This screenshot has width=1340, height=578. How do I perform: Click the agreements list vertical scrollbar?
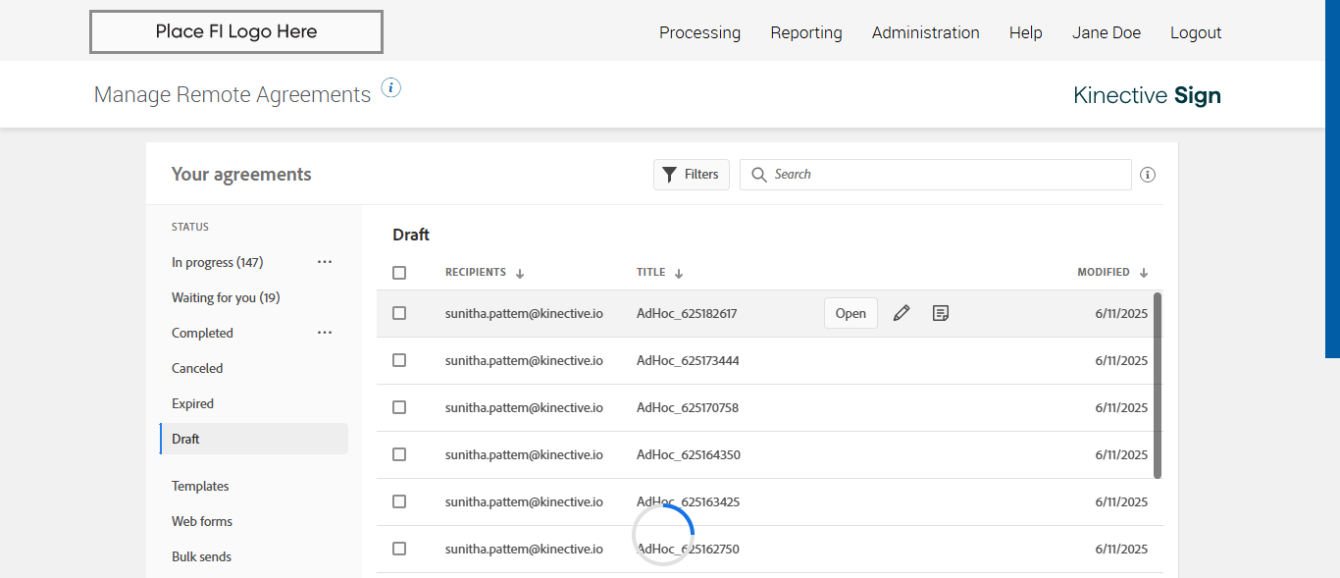[x=1158, y=385]
